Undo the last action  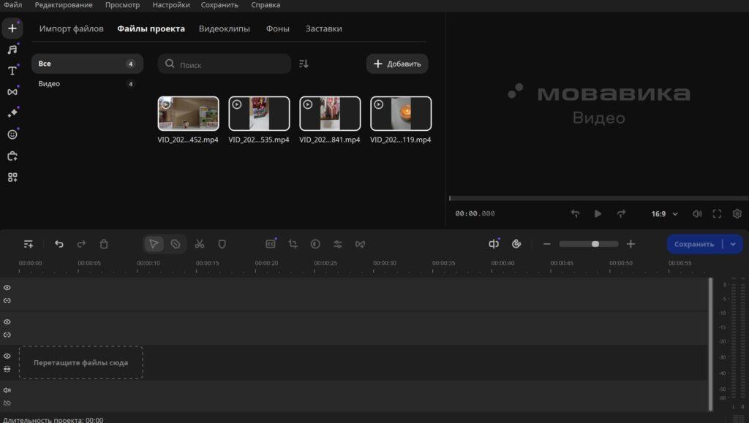point(59,244)
